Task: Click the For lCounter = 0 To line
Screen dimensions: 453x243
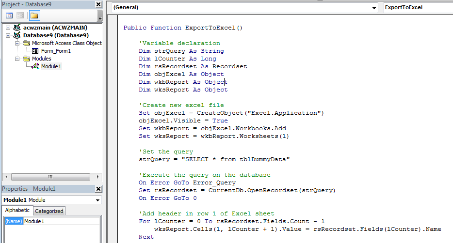Action: click(232, 222)
